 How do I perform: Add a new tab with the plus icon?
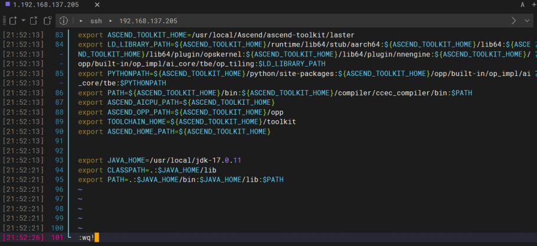pyautogui.click(x=533, y=5)
